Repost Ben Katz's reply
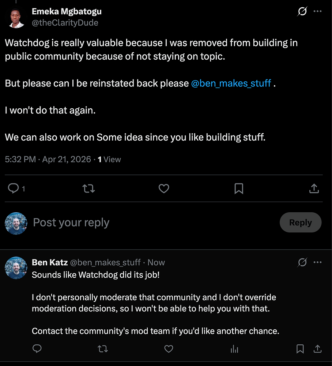 [103, 349]
